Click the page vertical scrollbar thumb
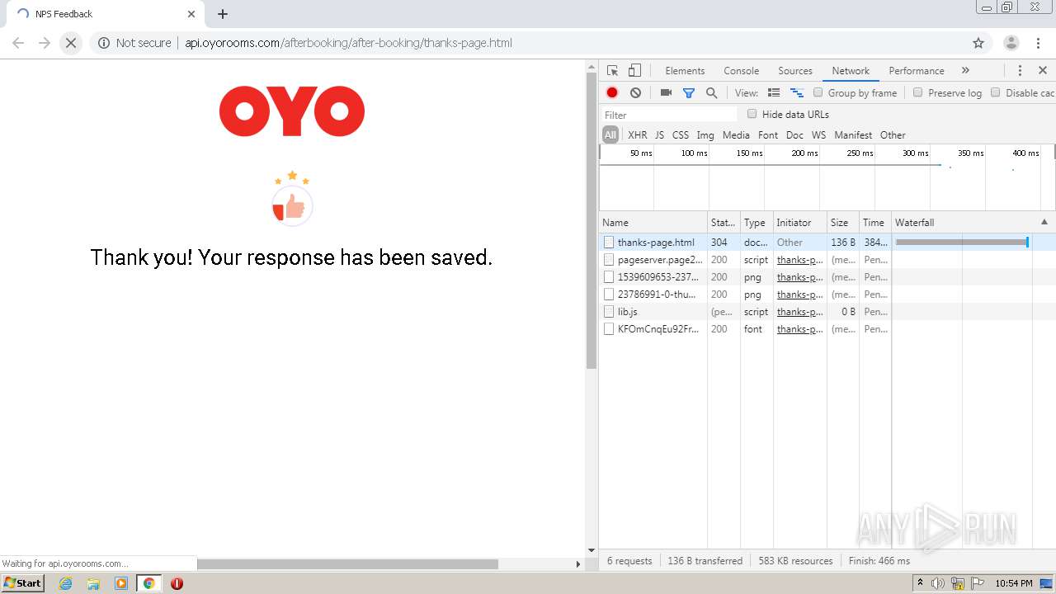The width and height of the screenshot is (1056, 594). (x=591, y=221)
